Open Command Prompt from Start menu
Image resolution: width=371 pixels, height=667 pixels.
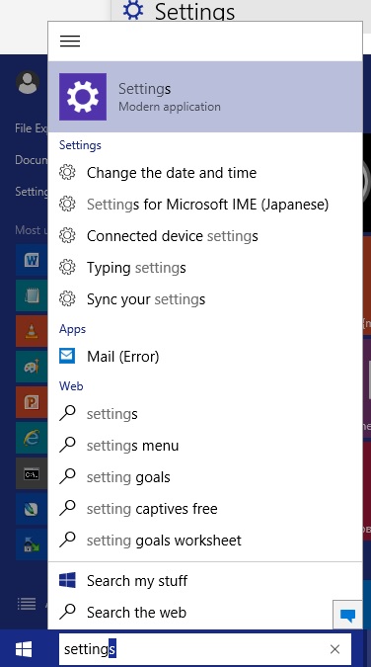point(32,473)
